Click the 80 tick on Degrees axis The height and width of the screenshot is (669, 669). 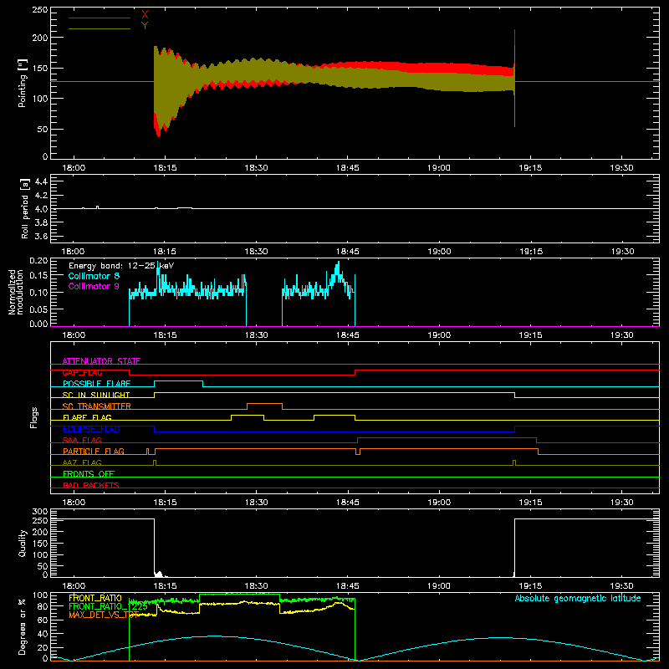click(43, 606)
